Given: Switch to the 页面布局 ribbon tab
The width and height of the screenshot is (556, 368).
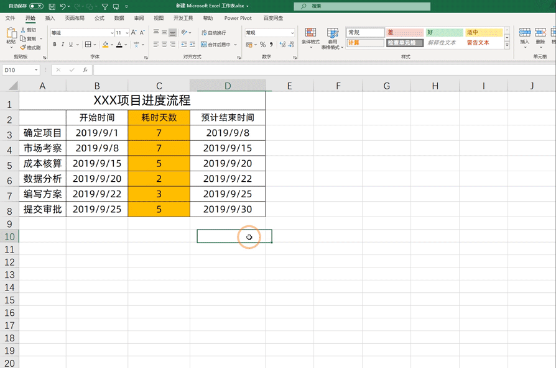Looking at the screenshot, I should pos(75,18).
